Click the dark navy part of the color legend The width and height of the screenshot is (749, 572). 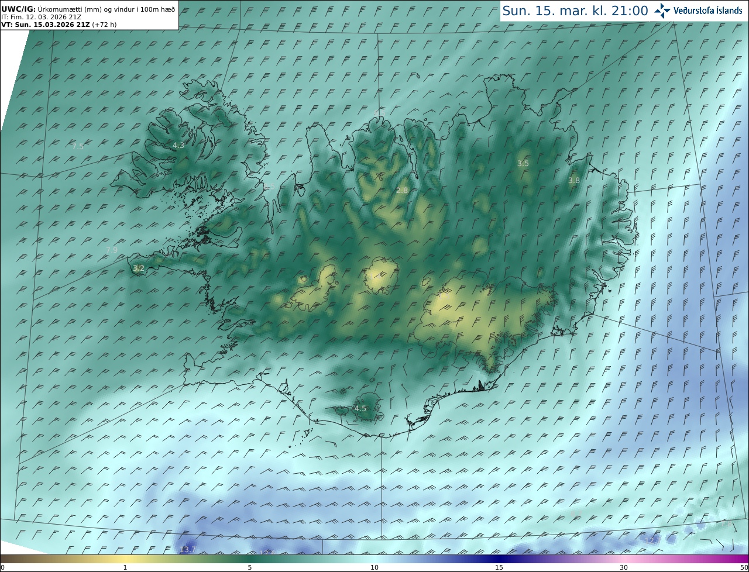(499, 559)
